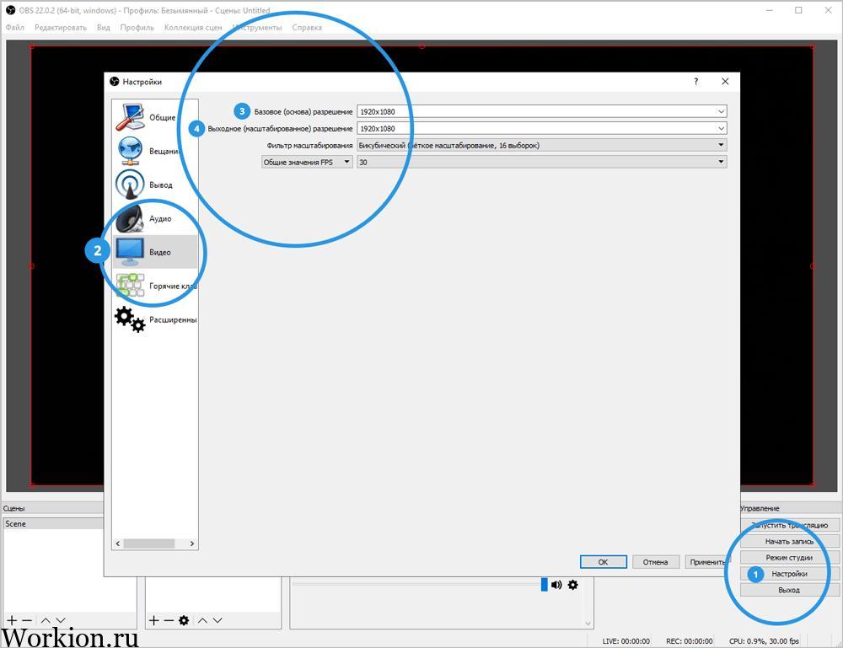This screenshot has width=843, height=648.
Task: Open the Справка menu
Action: [307, 28]
